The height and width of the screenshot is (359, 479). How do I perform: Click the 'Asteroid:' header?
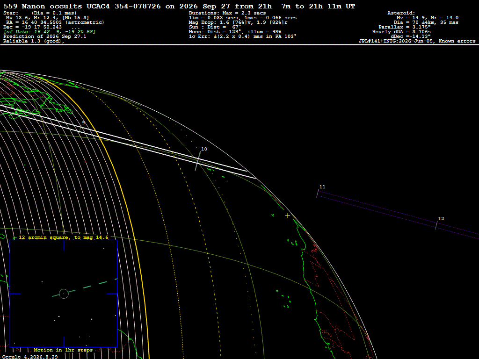point(401,13)
